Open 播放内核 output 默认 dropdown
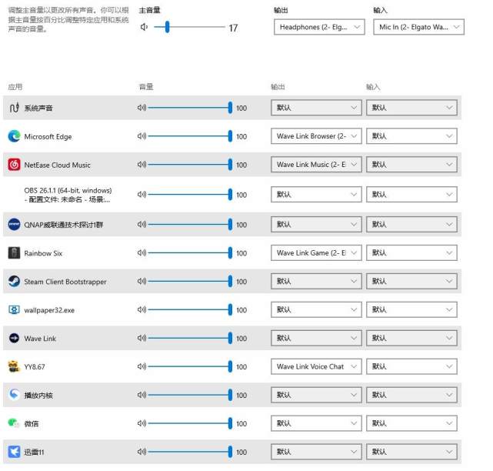This screenshot has width=493, height=471. (x=316, y=395)
